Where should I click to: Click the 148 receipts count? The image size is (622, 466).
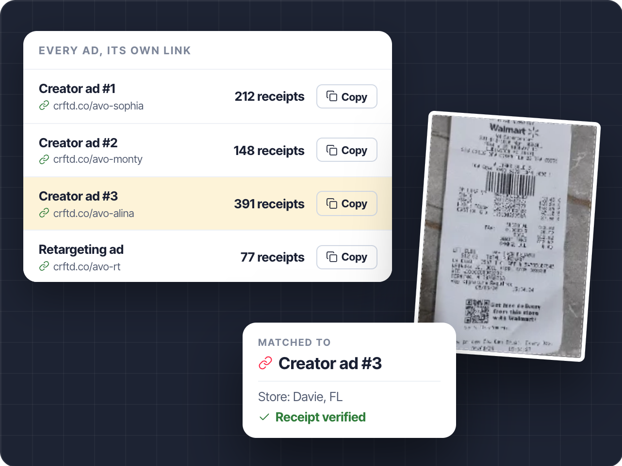click(269, 151)
